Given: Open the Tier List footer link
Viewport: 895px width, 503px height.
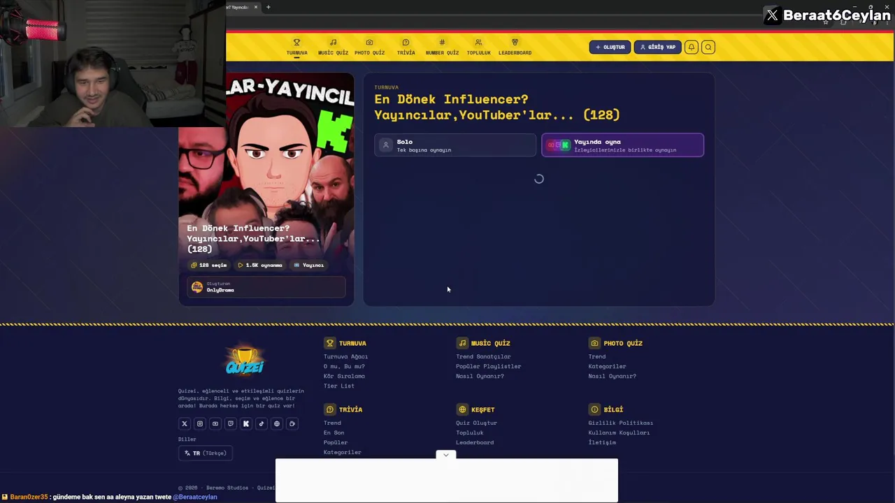Looking at the screenshot, I should [339, 386].
